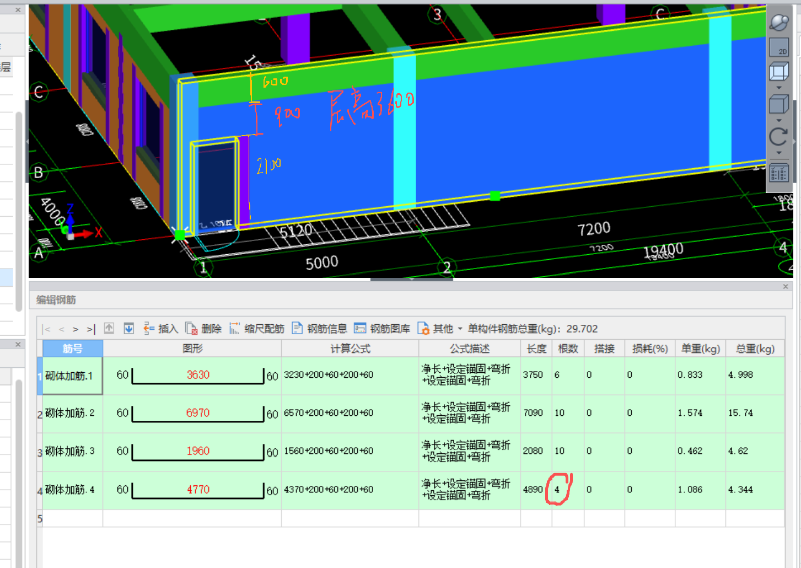Click green grip point on wall edge
Screen dimensions: 801x568
point(495,196)
